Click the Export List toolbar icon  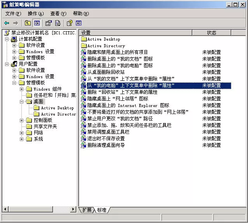click(x=58, y=23)
